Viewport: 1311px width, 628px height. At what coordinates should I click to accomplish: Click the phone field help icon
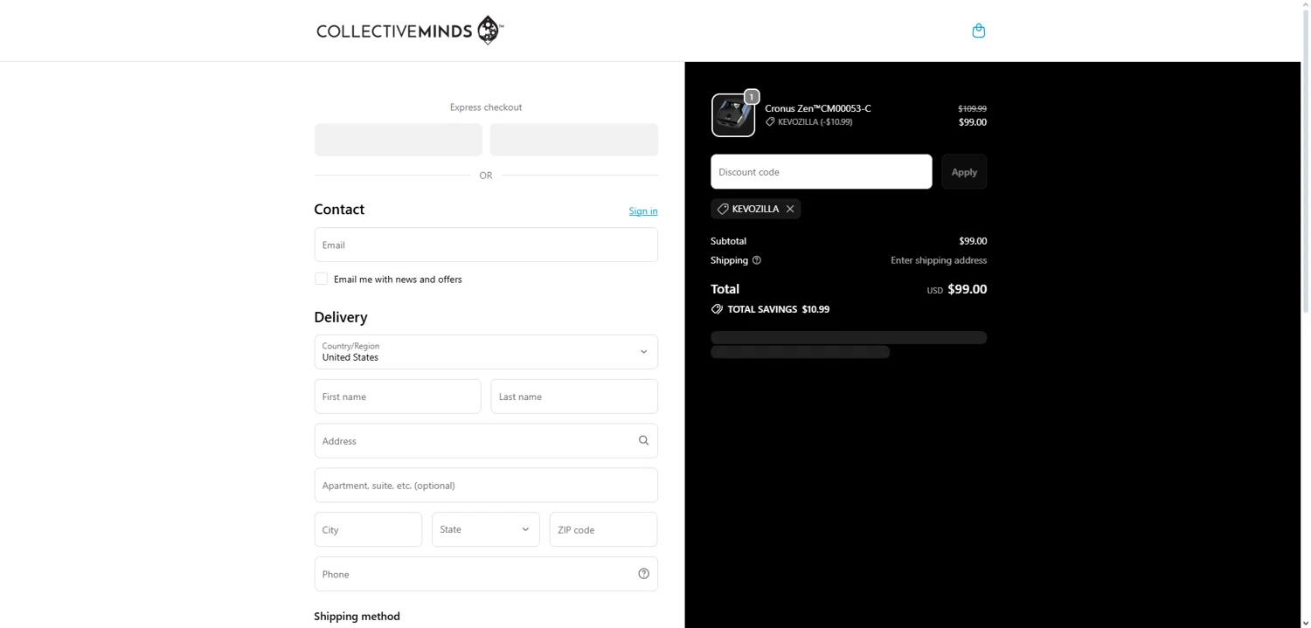pyautogui.click(x=643, y=574)
